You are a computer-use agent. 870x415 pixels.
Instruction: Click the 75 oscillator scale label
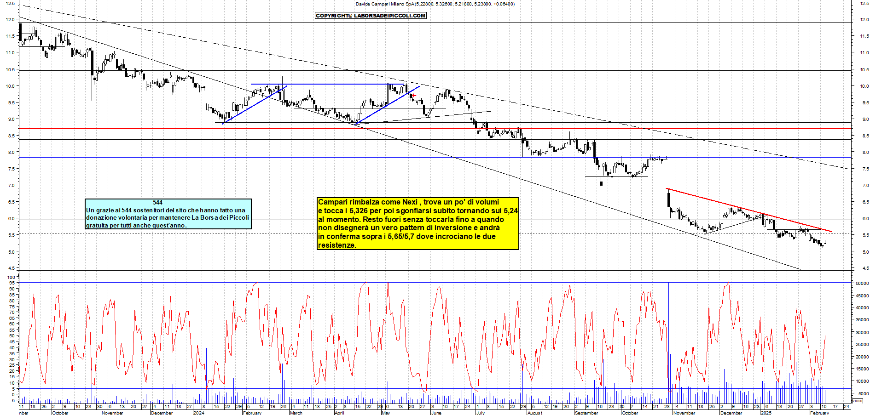pyautogui.click(x=12, y=307)
